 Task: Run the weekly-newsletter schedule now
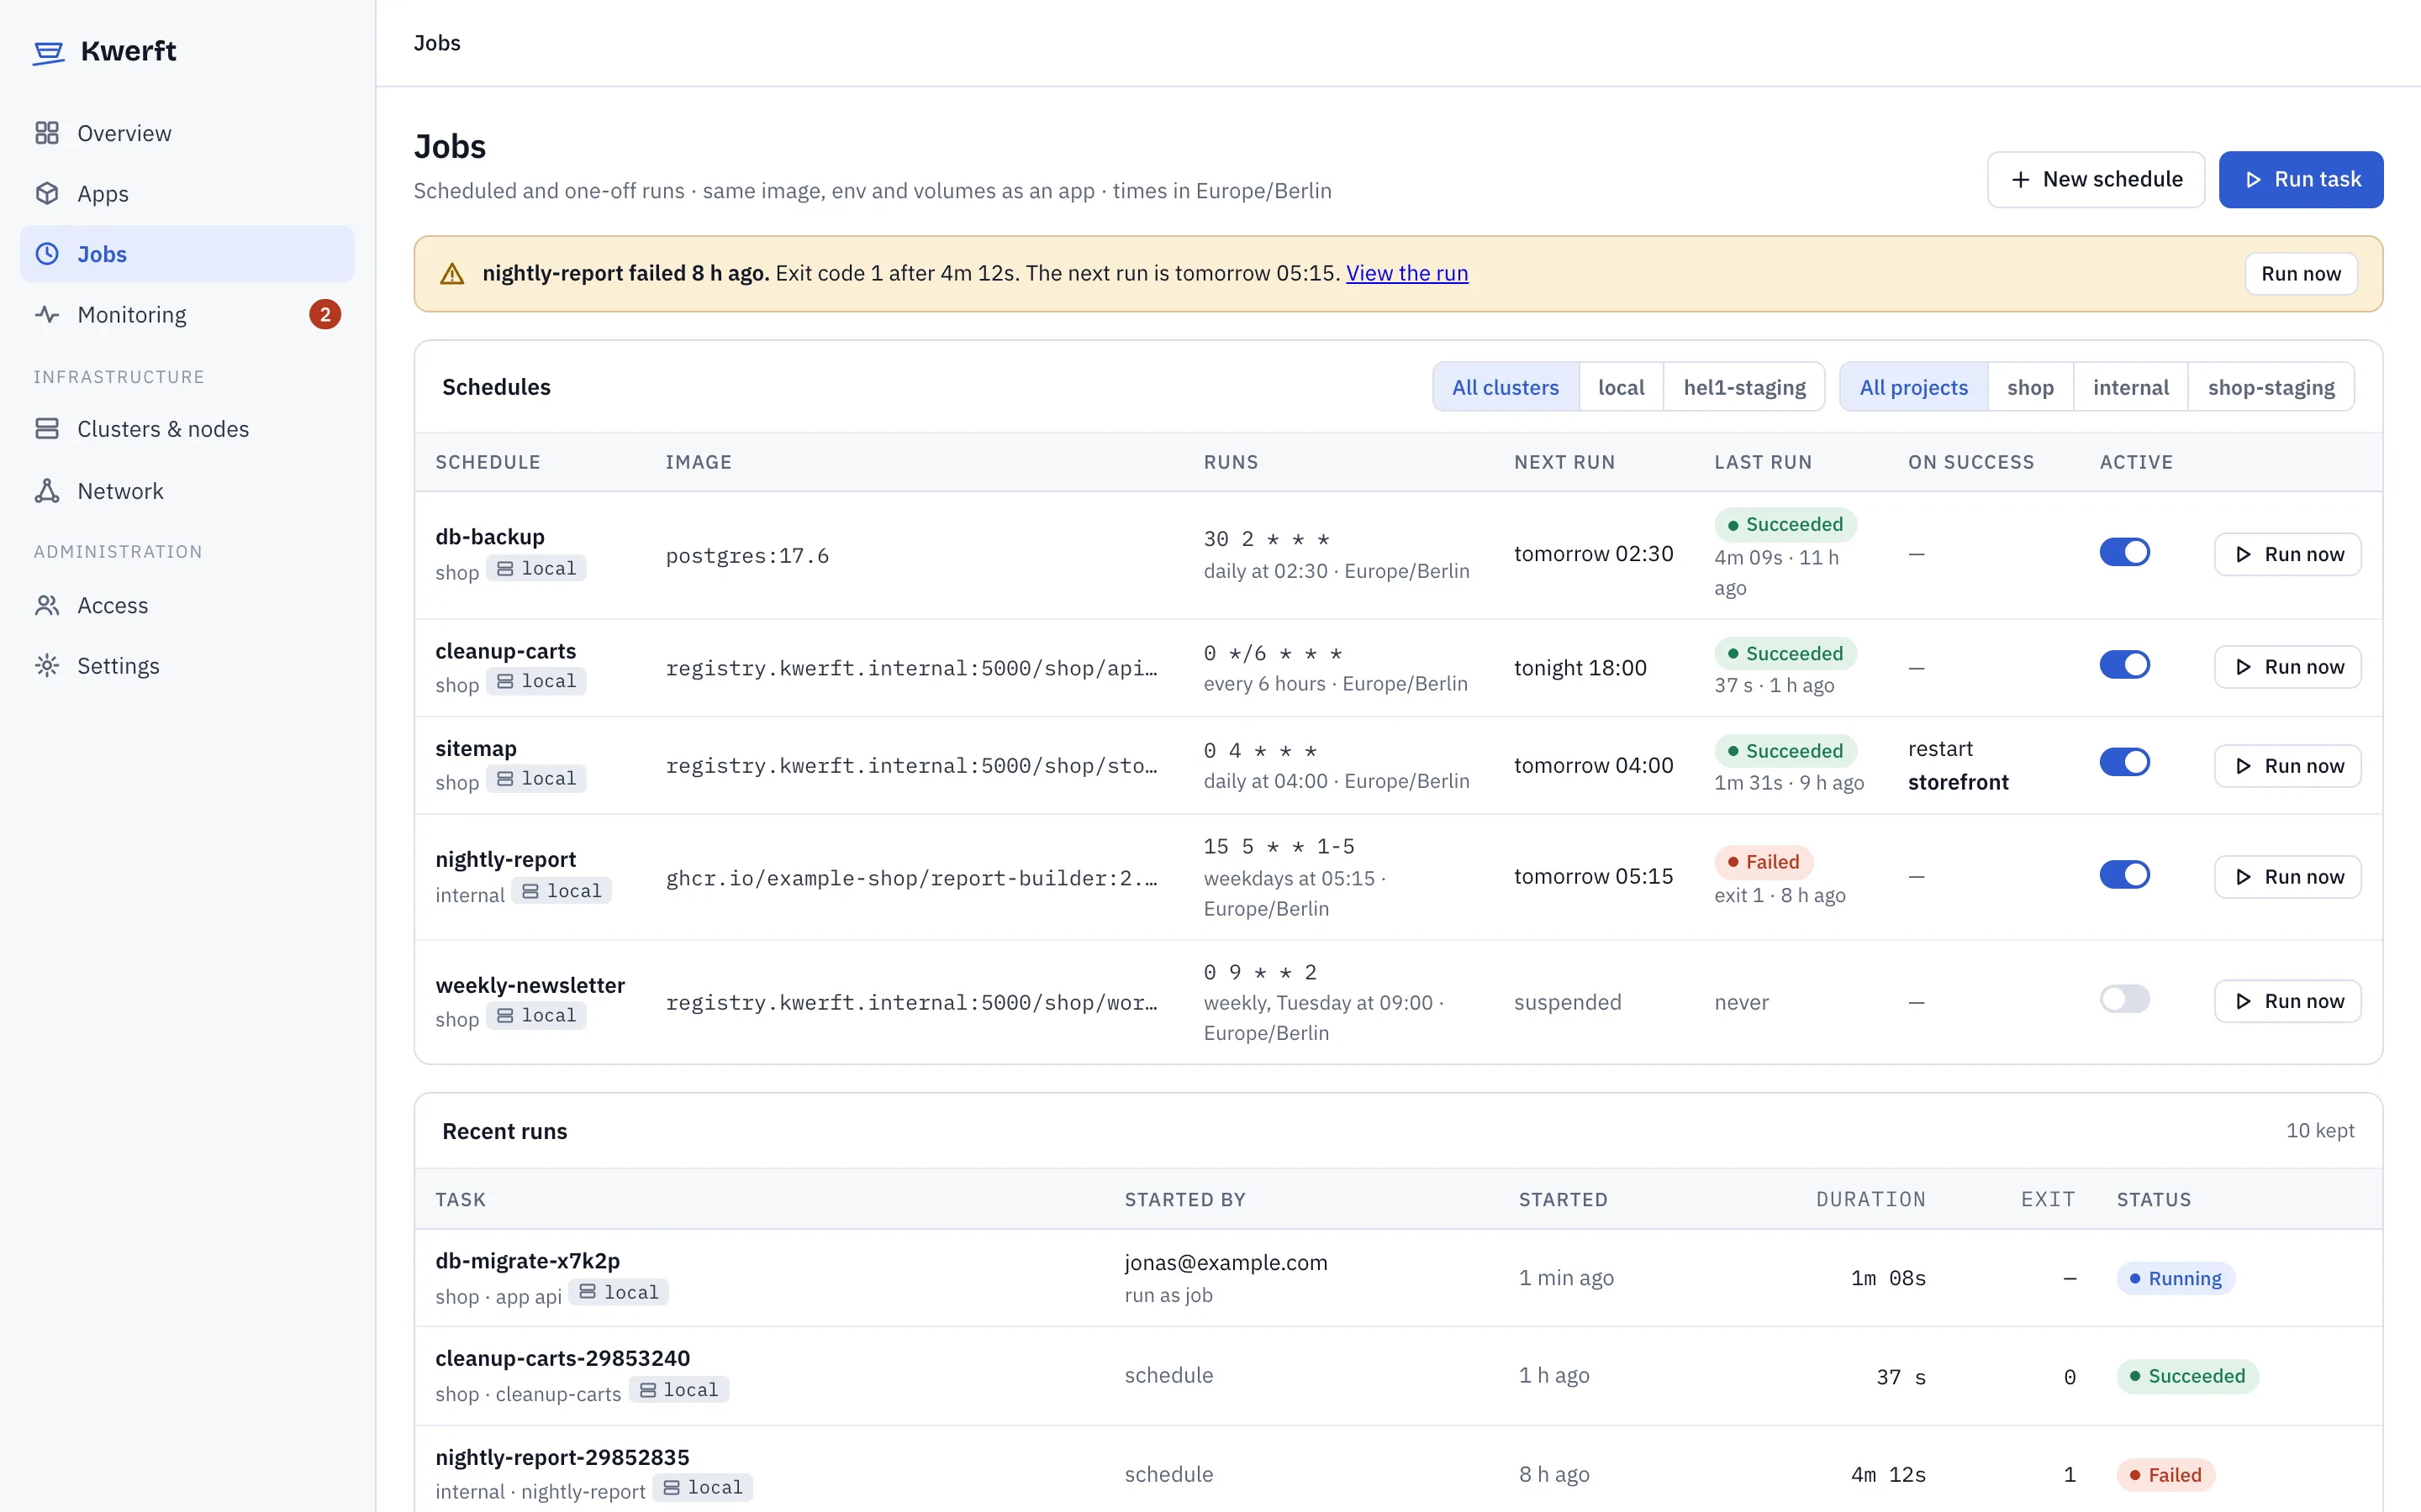[x=2288, y=1001]
